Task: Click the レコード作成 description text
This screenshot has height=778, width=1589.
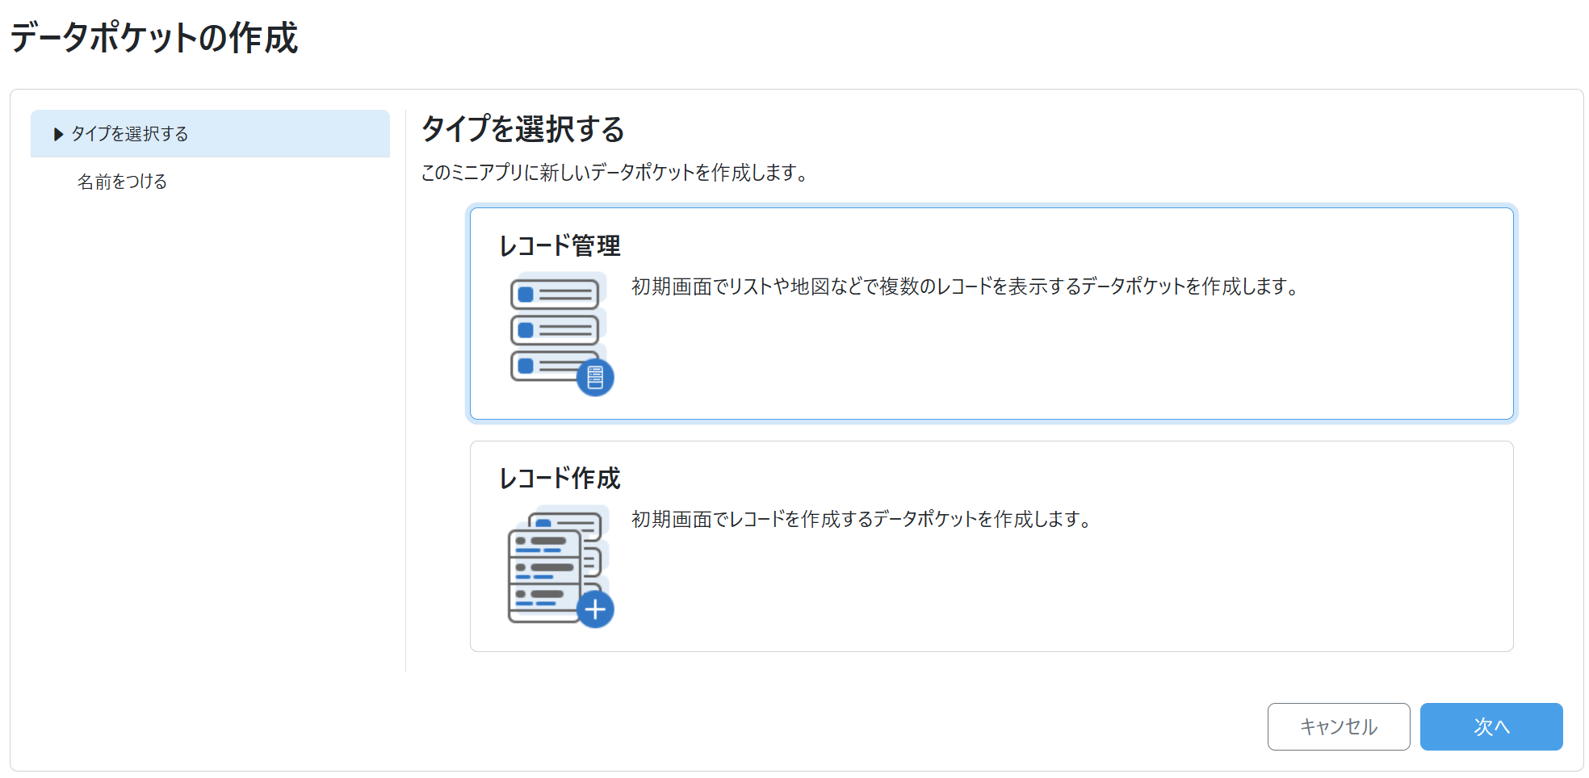Action: pos(861,519)
